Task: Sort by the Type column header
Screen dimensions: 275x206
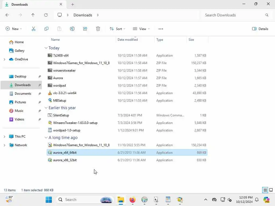Action: pyautogui.click(x=171, y=40)
